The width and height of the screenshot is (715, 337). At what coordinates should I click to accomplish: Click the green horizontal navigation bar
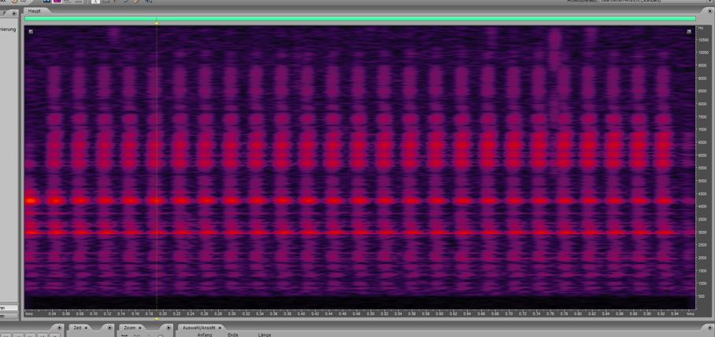[360, 19]
